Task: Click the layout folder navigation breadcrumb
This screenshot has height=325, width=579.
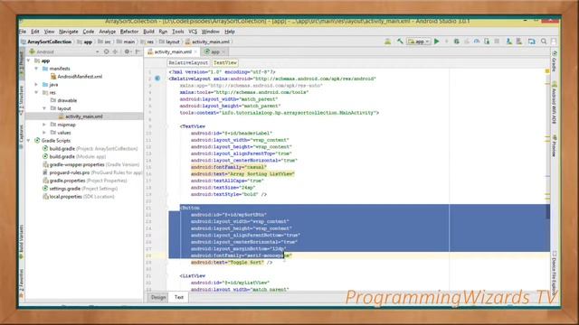Action: tap(169, 42)
